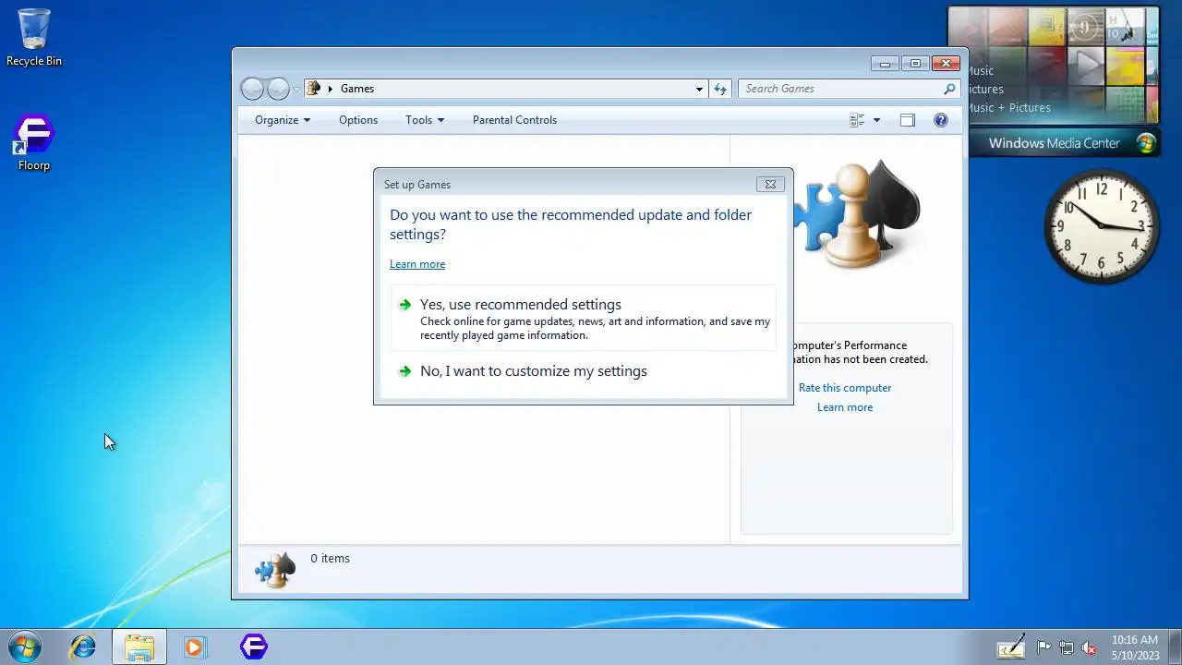This screenshot has width=1182, height=665.
Task: Choose No, I want to customize settings
Action: point(584,371)
